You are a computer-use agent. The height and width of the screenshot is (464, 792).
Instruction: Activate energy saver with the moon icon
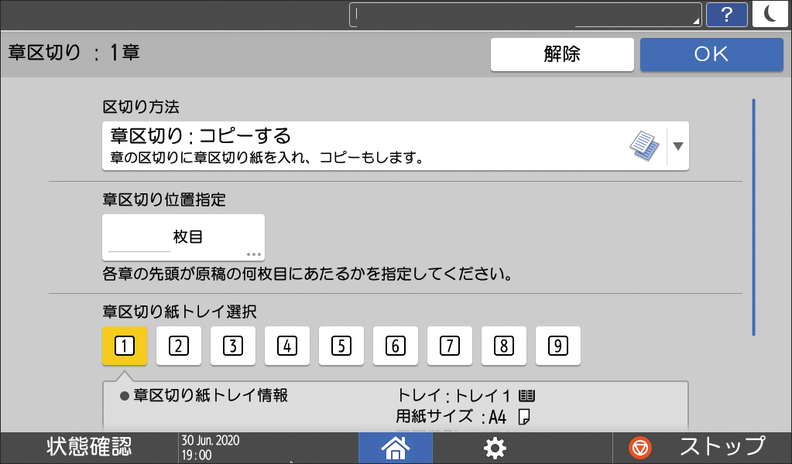770,14
